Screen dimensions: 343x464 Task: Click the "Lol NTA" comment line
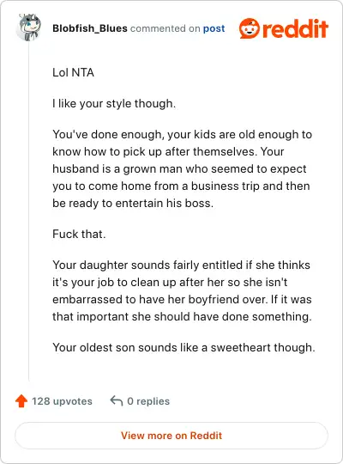coord(73,72)
